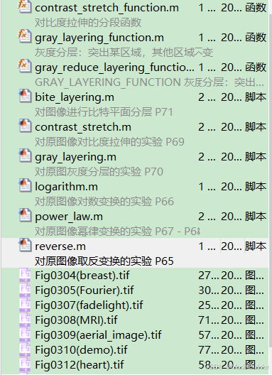The image size is (272, 375).
Task: Click description '对原图像取反变换的实验 P65'
Action: tap(104, 261)
